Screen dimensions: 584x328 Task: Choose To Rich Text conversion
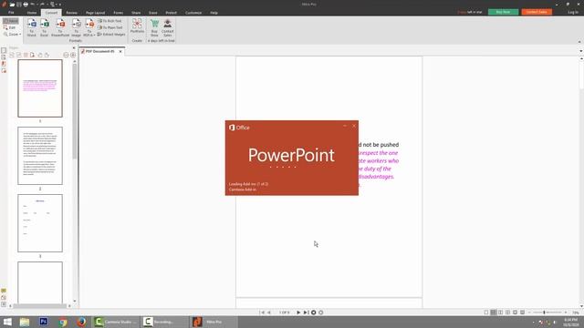(x=110, y=21)
